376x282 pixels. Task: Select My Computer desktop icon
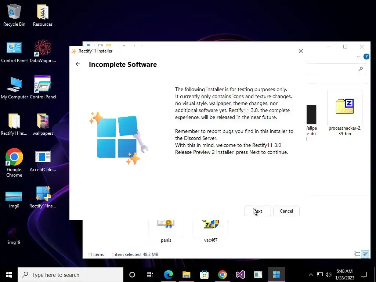(14, 88)
